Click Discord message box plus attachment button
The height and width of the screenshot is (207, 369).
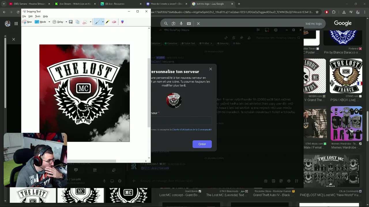(x=133, y=181)
